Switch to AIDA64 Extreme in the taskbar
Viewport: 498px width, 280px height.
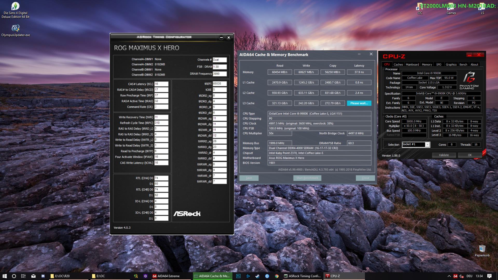(x=170, y=276)
